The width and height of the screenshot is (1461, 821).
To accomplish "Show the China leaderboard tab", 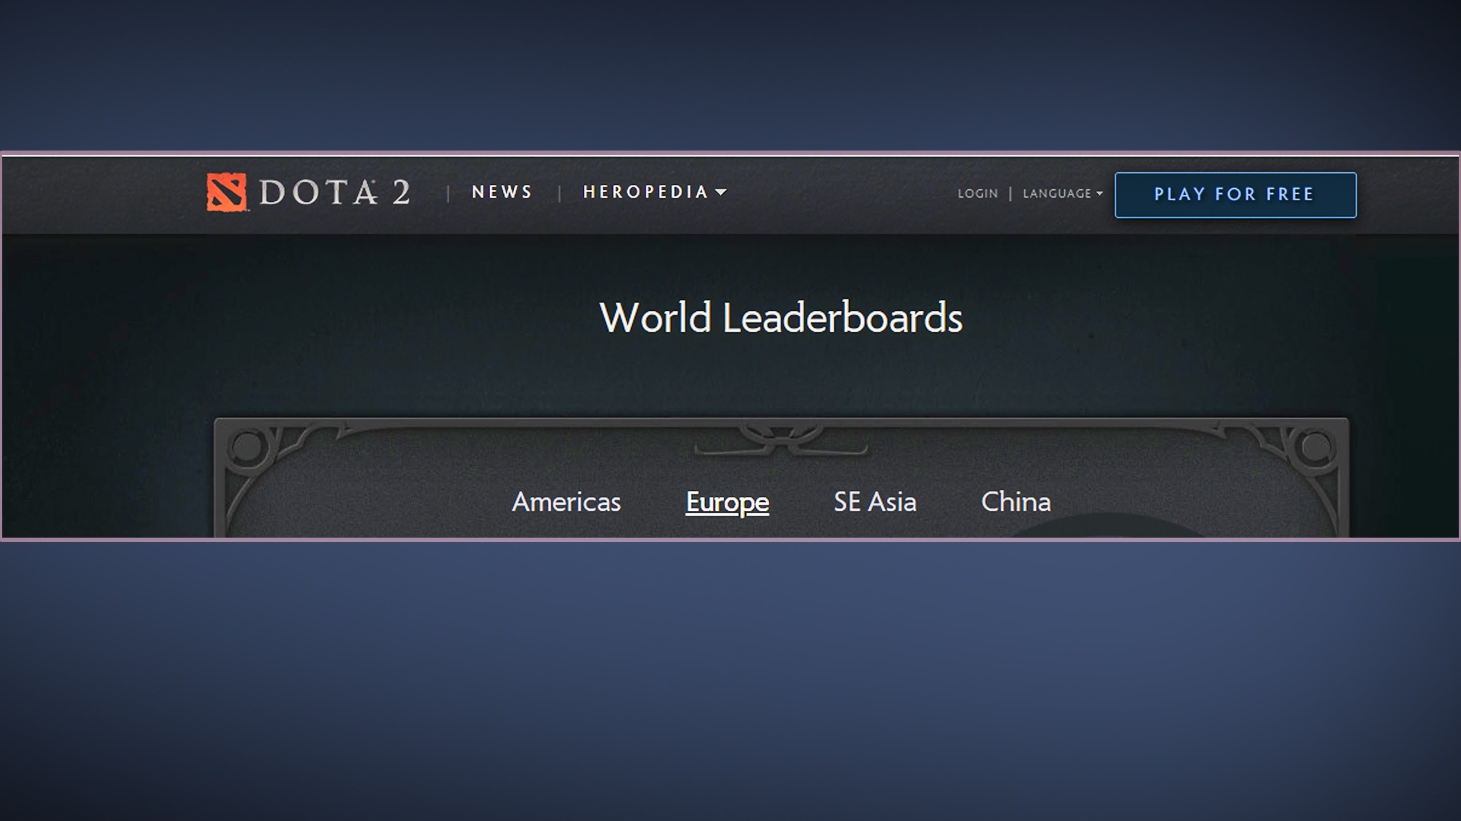I will point(1016,502).
